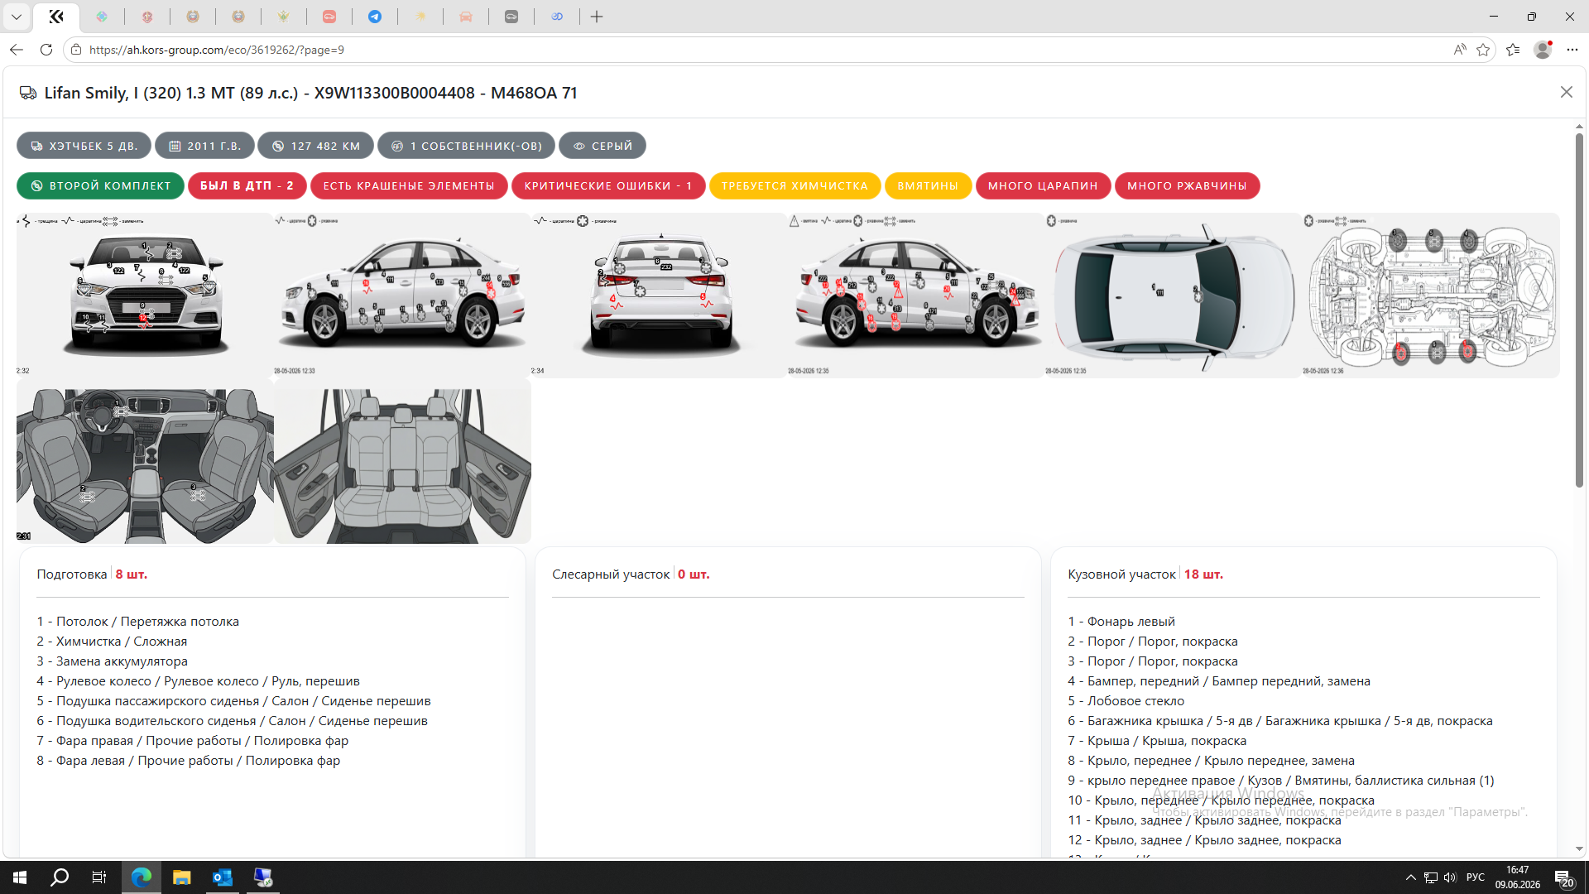Click the 1 СОБСТВЕННИК(-ОВ) badge
Viewport: 1589px width, 894px height.
467,146
